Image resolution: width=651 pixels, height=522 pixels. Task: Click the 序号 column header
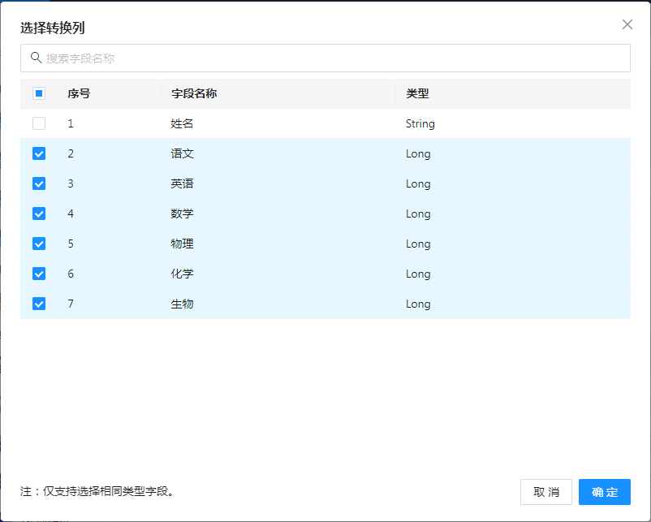coord(79,93)
